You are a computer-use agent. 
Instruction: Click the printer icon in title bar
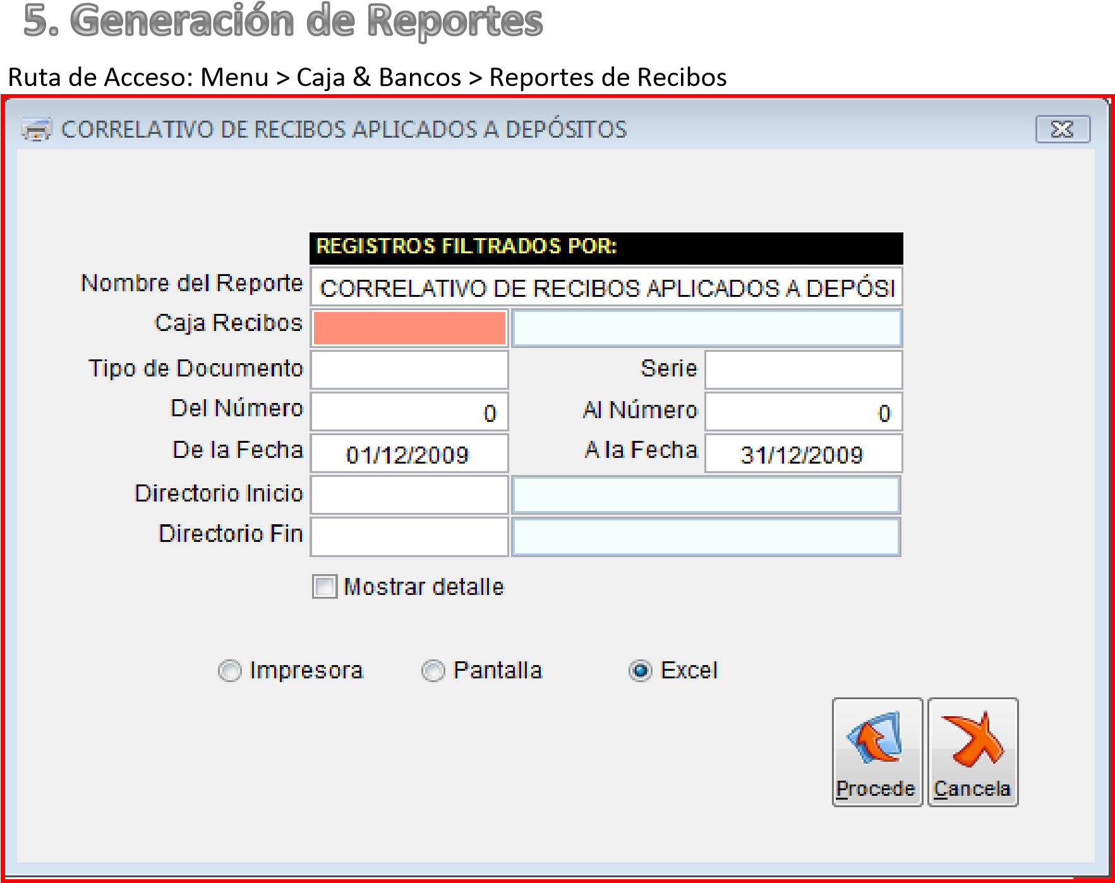tap(36, 129)
